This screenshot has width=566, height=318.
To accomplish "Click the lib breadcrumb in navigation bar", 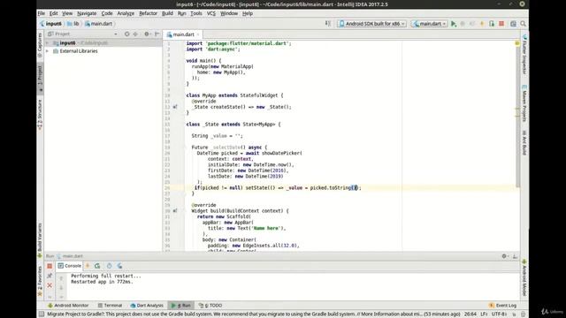I will pyautogui.click(x=73, y=24).
